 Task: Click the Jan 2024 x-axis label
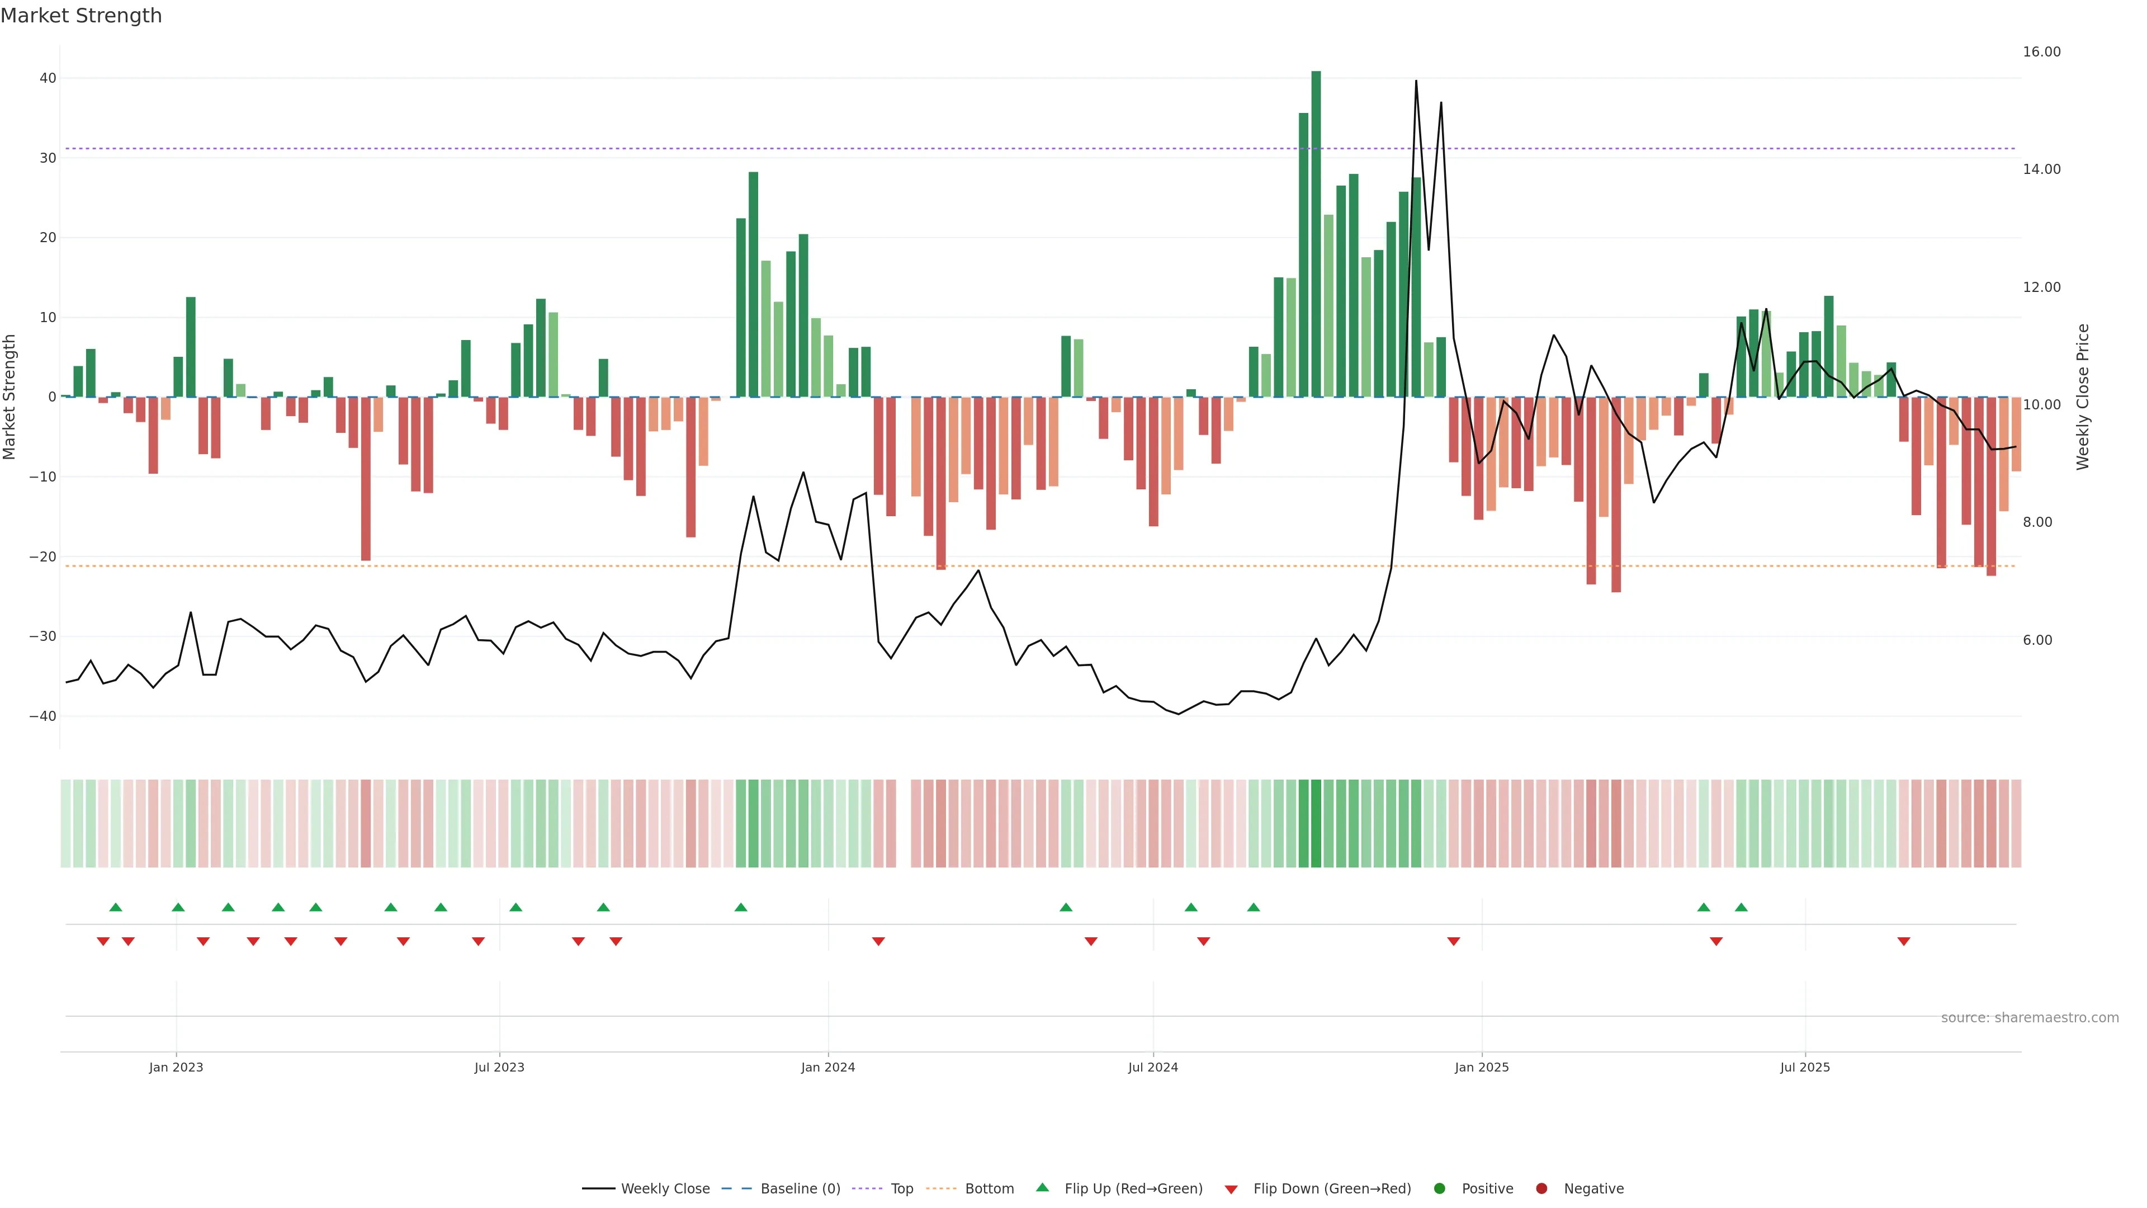pos(827,1067)
